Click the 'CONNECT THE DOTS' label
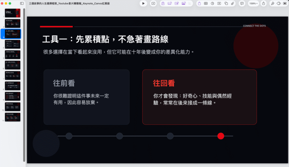 tap(254, 26)
